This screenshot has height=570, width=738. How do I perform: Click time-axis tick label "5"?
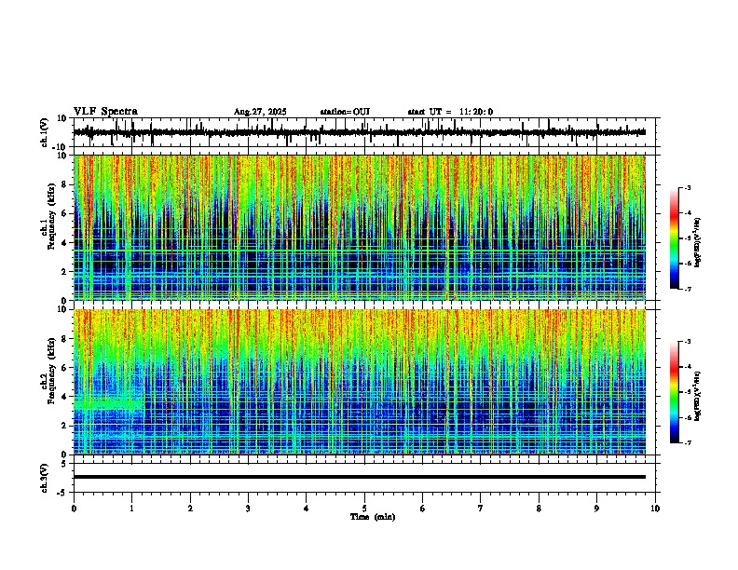pos(364,509)
